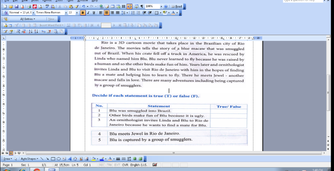Click the Open folder icon
The width and height of the screenshot is (334, 171).
pos(11,7)
